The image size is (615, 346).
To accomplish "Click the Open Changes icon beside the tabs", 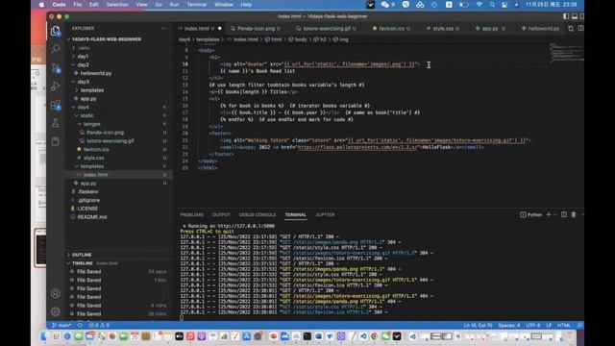I will click(571, 28).
